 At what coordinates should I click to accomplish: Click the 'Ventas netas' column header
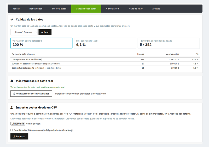coord(172,54)
